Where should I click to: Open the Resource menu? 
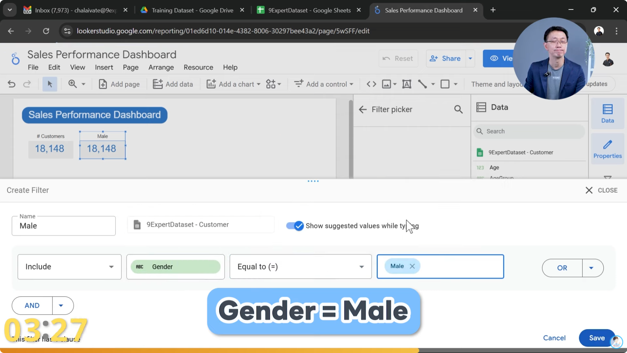[x=198, y=68]
